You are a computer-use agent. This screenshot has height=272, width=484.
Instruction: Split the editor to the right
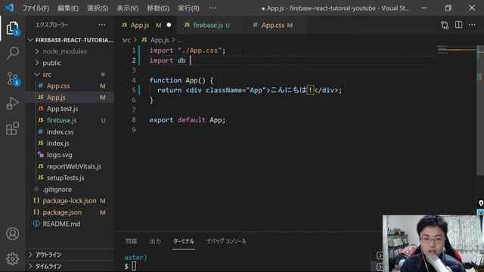[459, 25]
